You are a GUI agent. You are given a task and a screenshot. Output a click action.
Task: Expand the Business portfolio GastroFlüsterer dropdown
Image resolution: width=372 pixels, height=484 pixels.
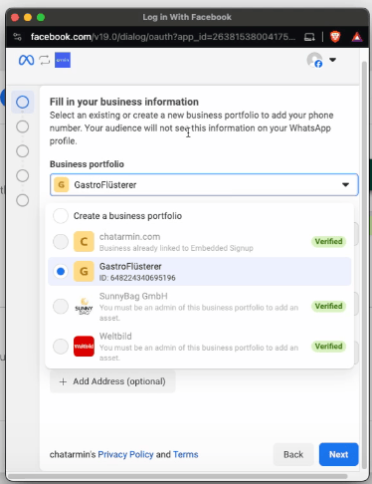(204, 184)
